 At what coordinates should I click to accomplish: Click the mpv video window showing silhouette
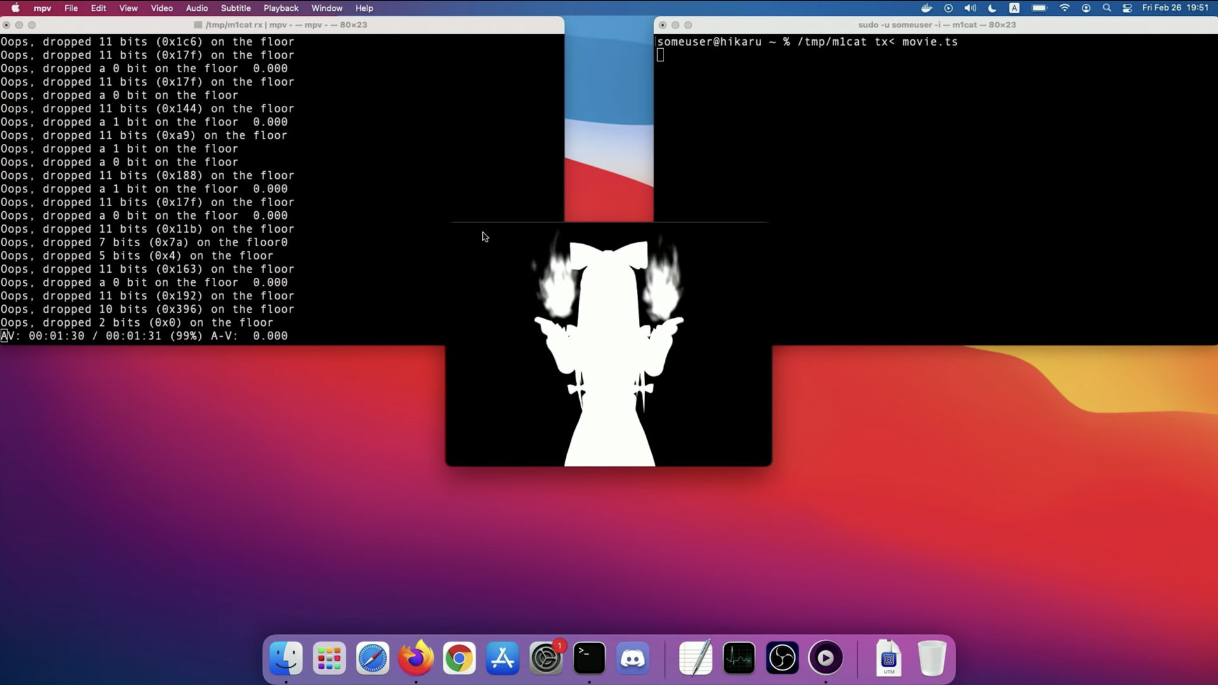[608, 344]
